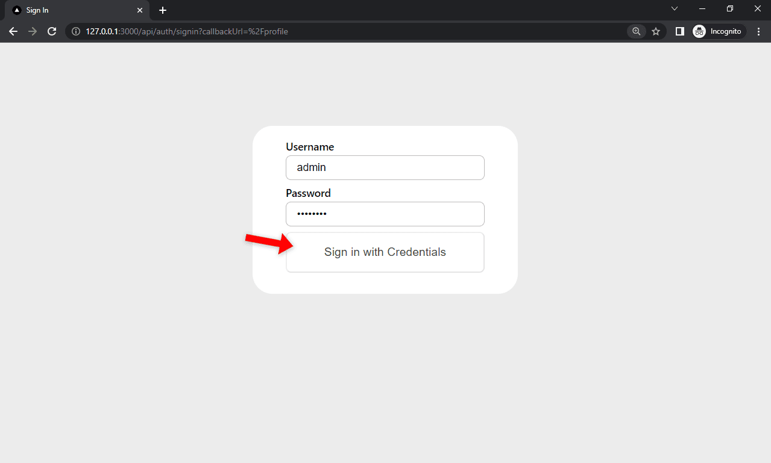Click the browser back arrow
The image size is (771, 463).
pyautogui.click(x=13, y=31)
